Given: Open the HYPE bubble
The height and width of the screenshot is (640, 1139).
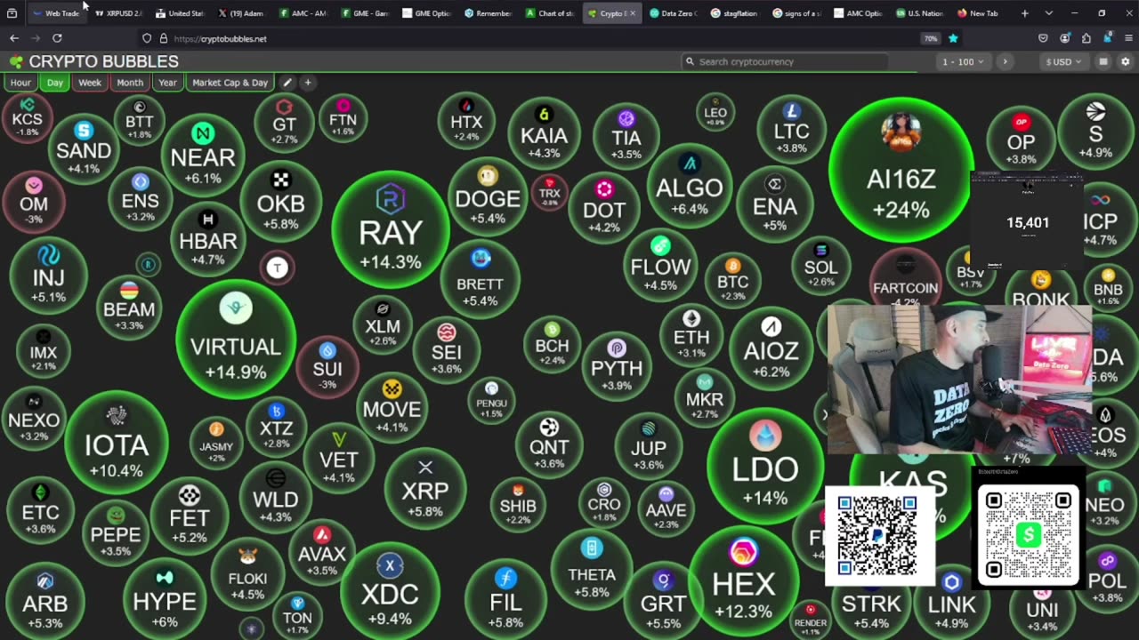Looking at the screenshot, I should 165,600.
